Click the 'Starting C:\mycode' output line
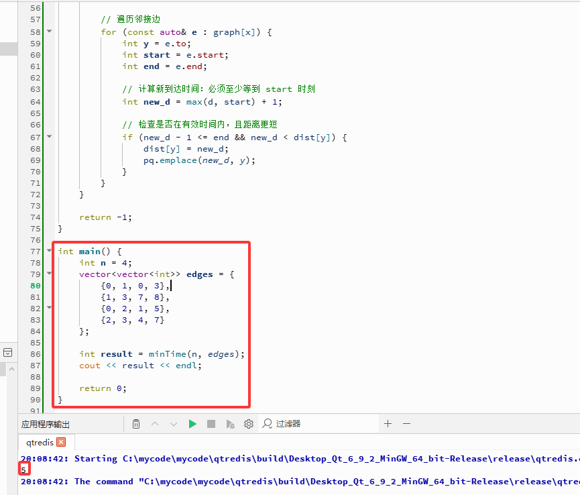This screenshot has height=495, width=580. (x=300, y=459)
